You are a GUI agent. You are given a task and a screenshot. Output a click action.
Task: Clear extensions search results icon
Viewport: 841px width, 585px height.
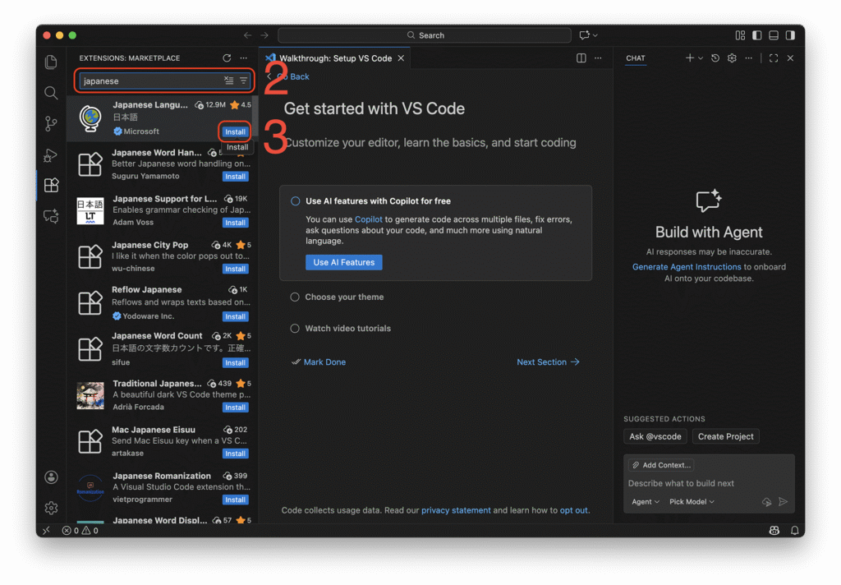[229, 81]
